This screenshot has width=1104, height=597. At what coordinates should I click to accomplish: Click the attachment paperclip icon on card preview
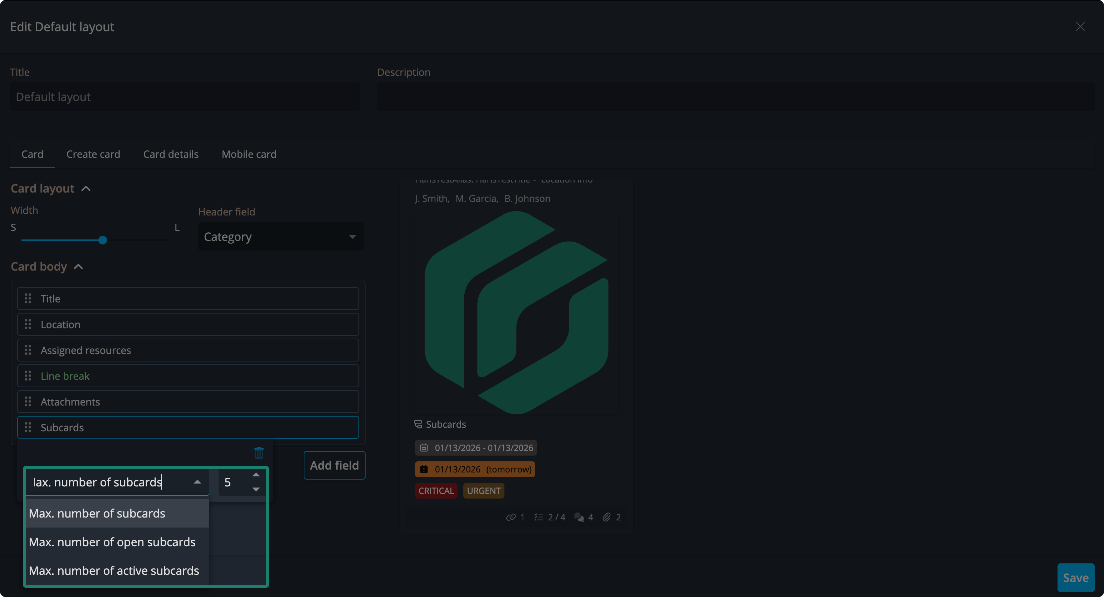[x=606, y=517]
